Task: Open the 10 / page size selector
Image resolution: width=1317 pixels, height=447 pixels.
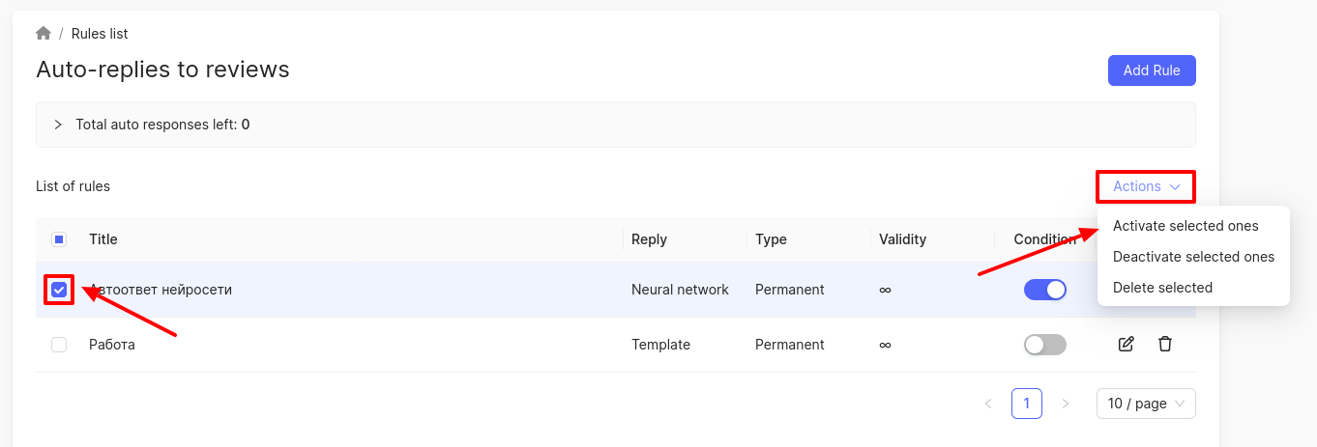Action: [1146, 404]
